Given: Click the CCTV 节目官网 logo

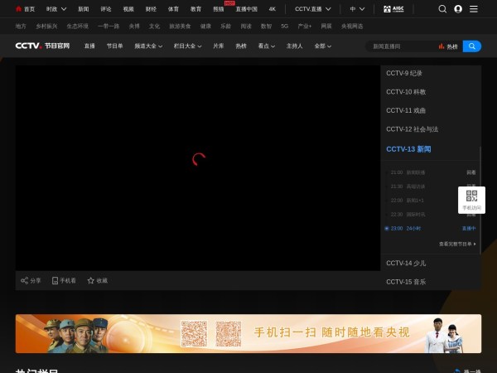Looking at the screenshot, I should tap(42, 46).
